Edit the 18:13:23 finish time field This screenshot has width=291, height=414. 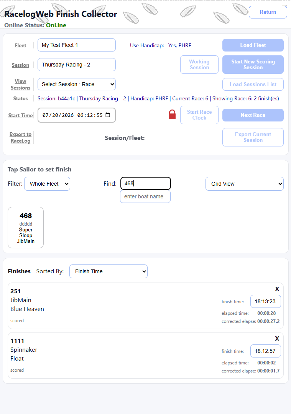coord(265,301)
